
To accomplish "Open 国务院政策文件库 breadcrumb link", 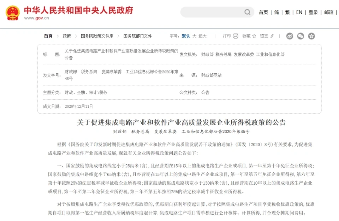I will coord(97,36).
